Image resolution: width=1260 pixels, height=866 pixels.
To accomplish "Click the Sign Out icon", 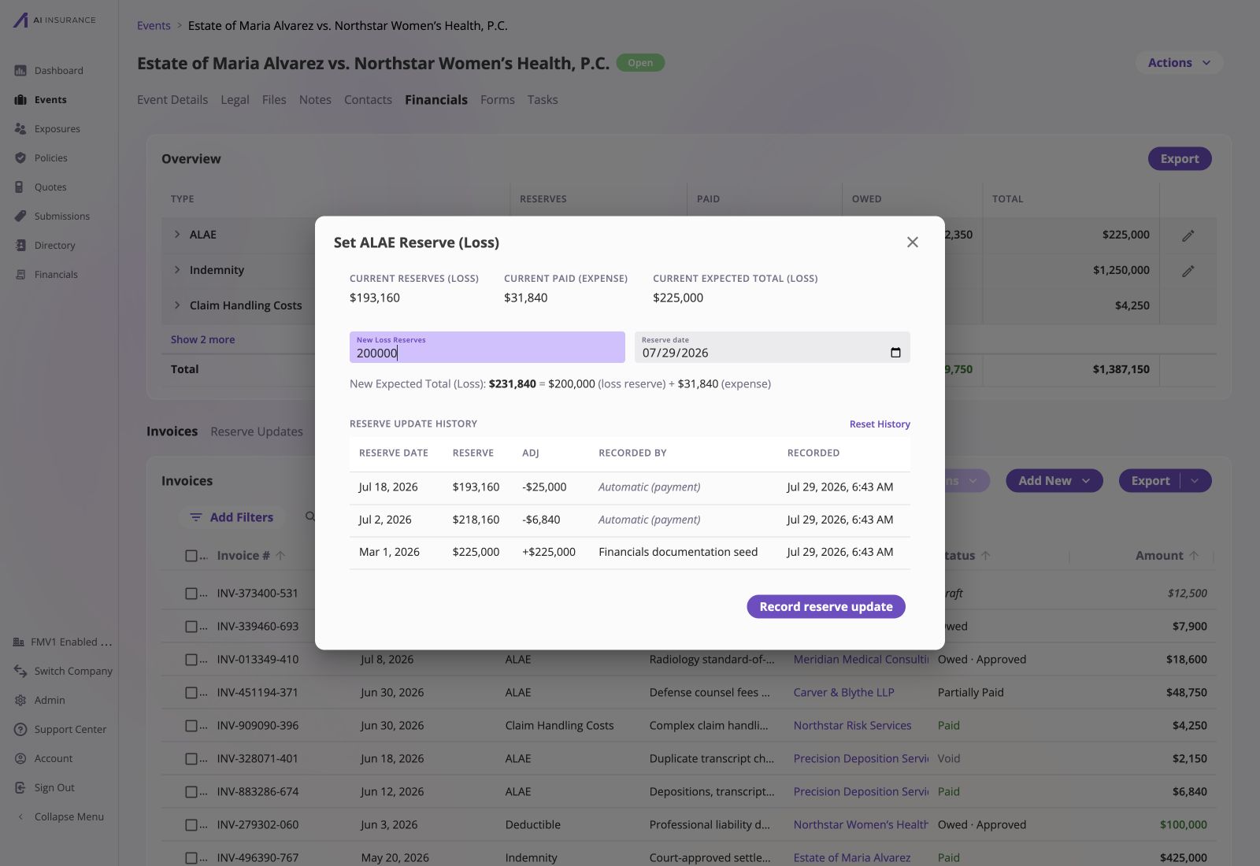I will tap(20, 788).
